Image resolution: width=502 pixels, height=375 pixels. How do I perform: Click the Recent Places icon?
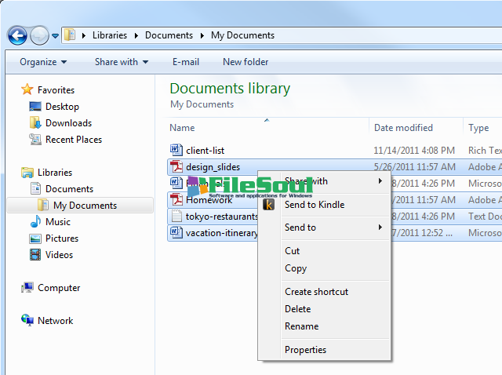click(x=35, y=140)
